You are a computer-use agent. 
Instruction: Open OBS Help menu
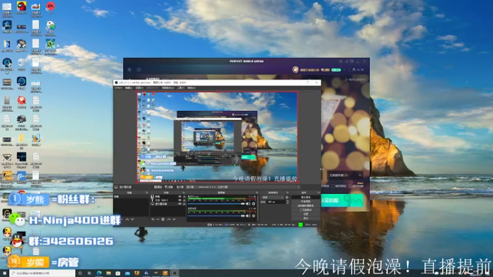pyautogui.click(x=191, y=87)
